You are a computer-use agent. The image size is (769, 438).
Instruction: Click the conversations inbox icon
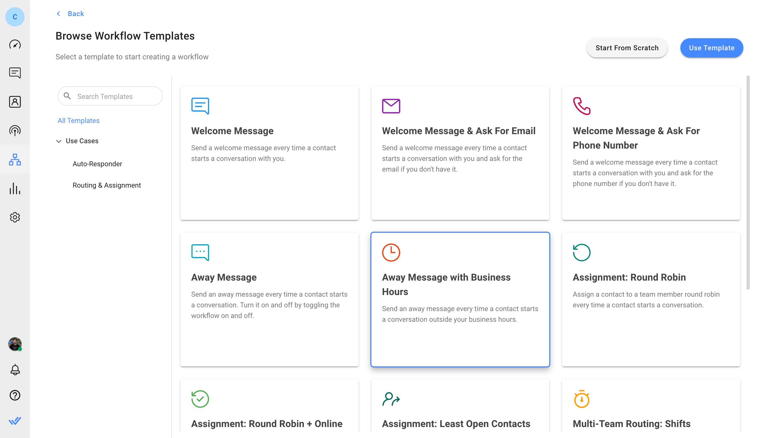(15, 73)
